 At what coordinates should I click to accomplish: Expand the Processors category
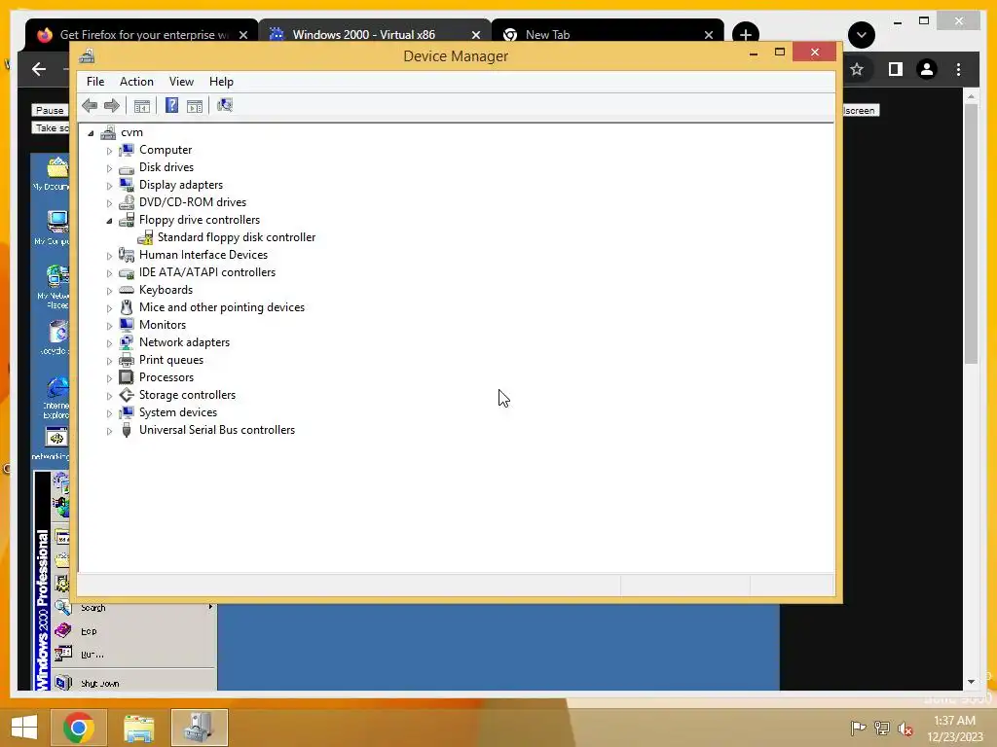pos(109,378)
